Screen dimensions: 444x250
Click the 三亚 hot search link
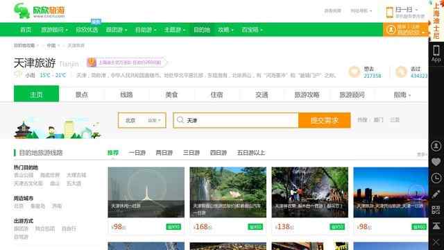(395, 120)
